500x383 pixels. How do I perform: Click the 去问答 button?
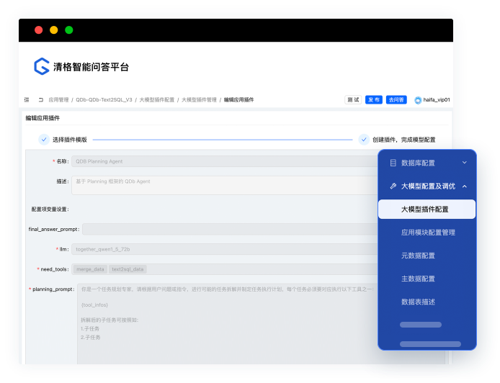coord(396,100)
